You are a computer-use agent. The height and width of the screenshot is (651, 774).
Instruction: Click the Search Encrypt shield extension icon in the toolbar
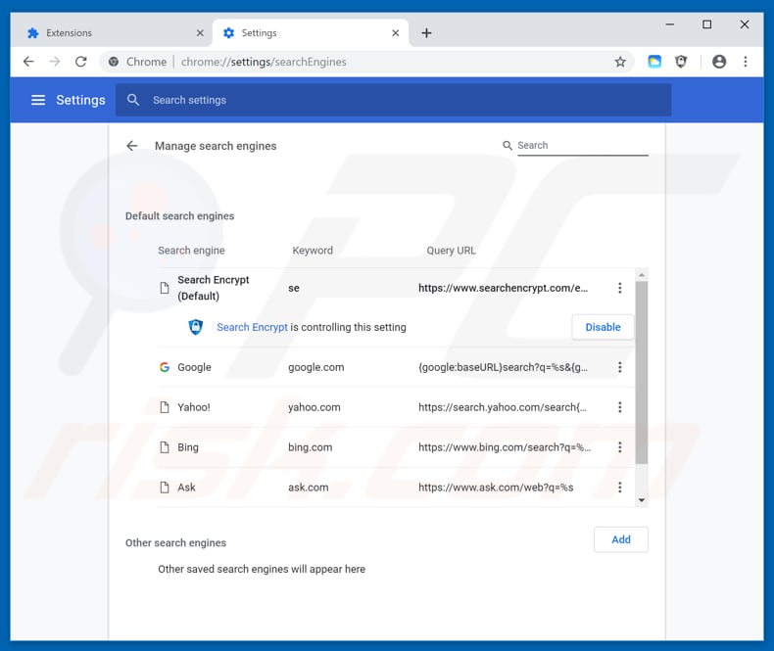pos(681,62)
